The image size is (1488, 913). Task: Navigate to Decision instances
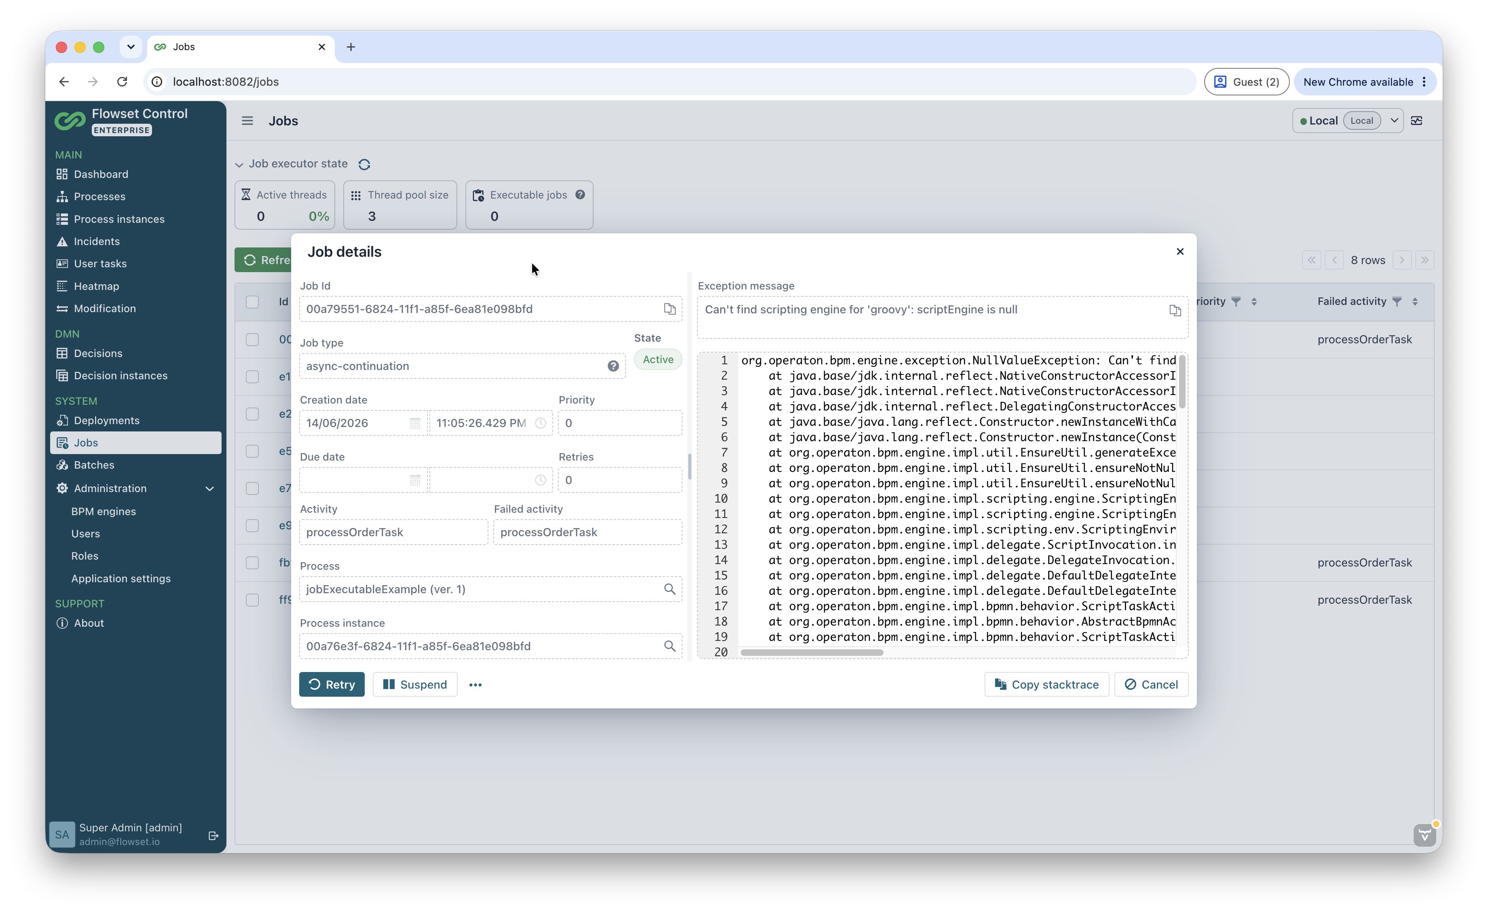pos(135,376)
